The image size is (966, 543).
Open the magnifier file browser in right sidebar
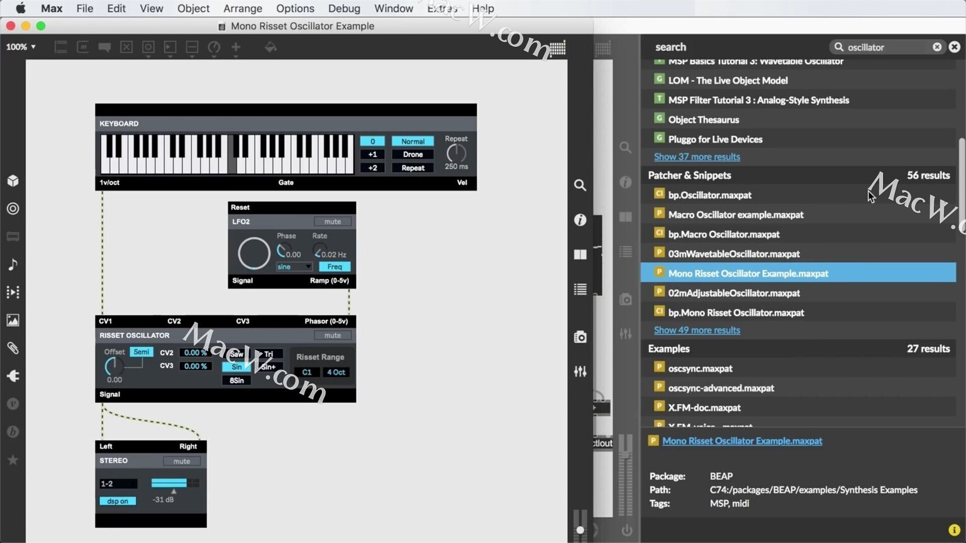[580, 185]
